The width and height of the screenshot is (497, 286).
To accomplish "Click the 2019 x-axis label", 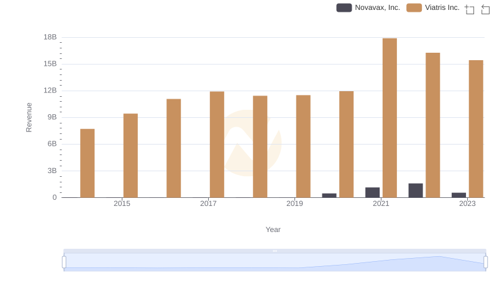I will (294, 203).
